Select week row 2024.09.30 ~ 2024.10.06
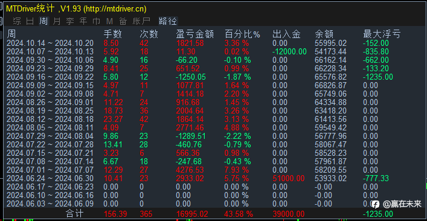 coord(214,60)
